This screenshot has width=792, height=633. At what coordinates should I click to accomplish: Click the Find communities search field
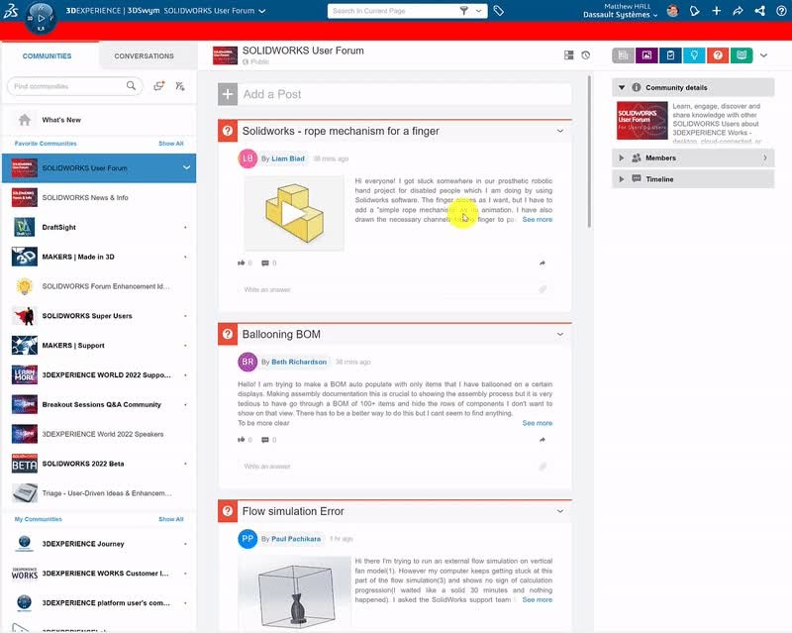click(75, 86)
